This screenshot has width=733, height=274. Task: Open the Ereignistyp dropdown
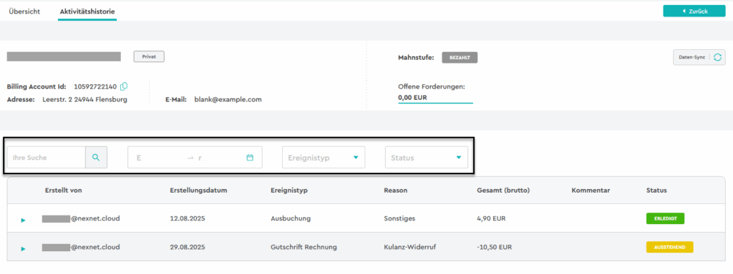(x=324, y=158)
